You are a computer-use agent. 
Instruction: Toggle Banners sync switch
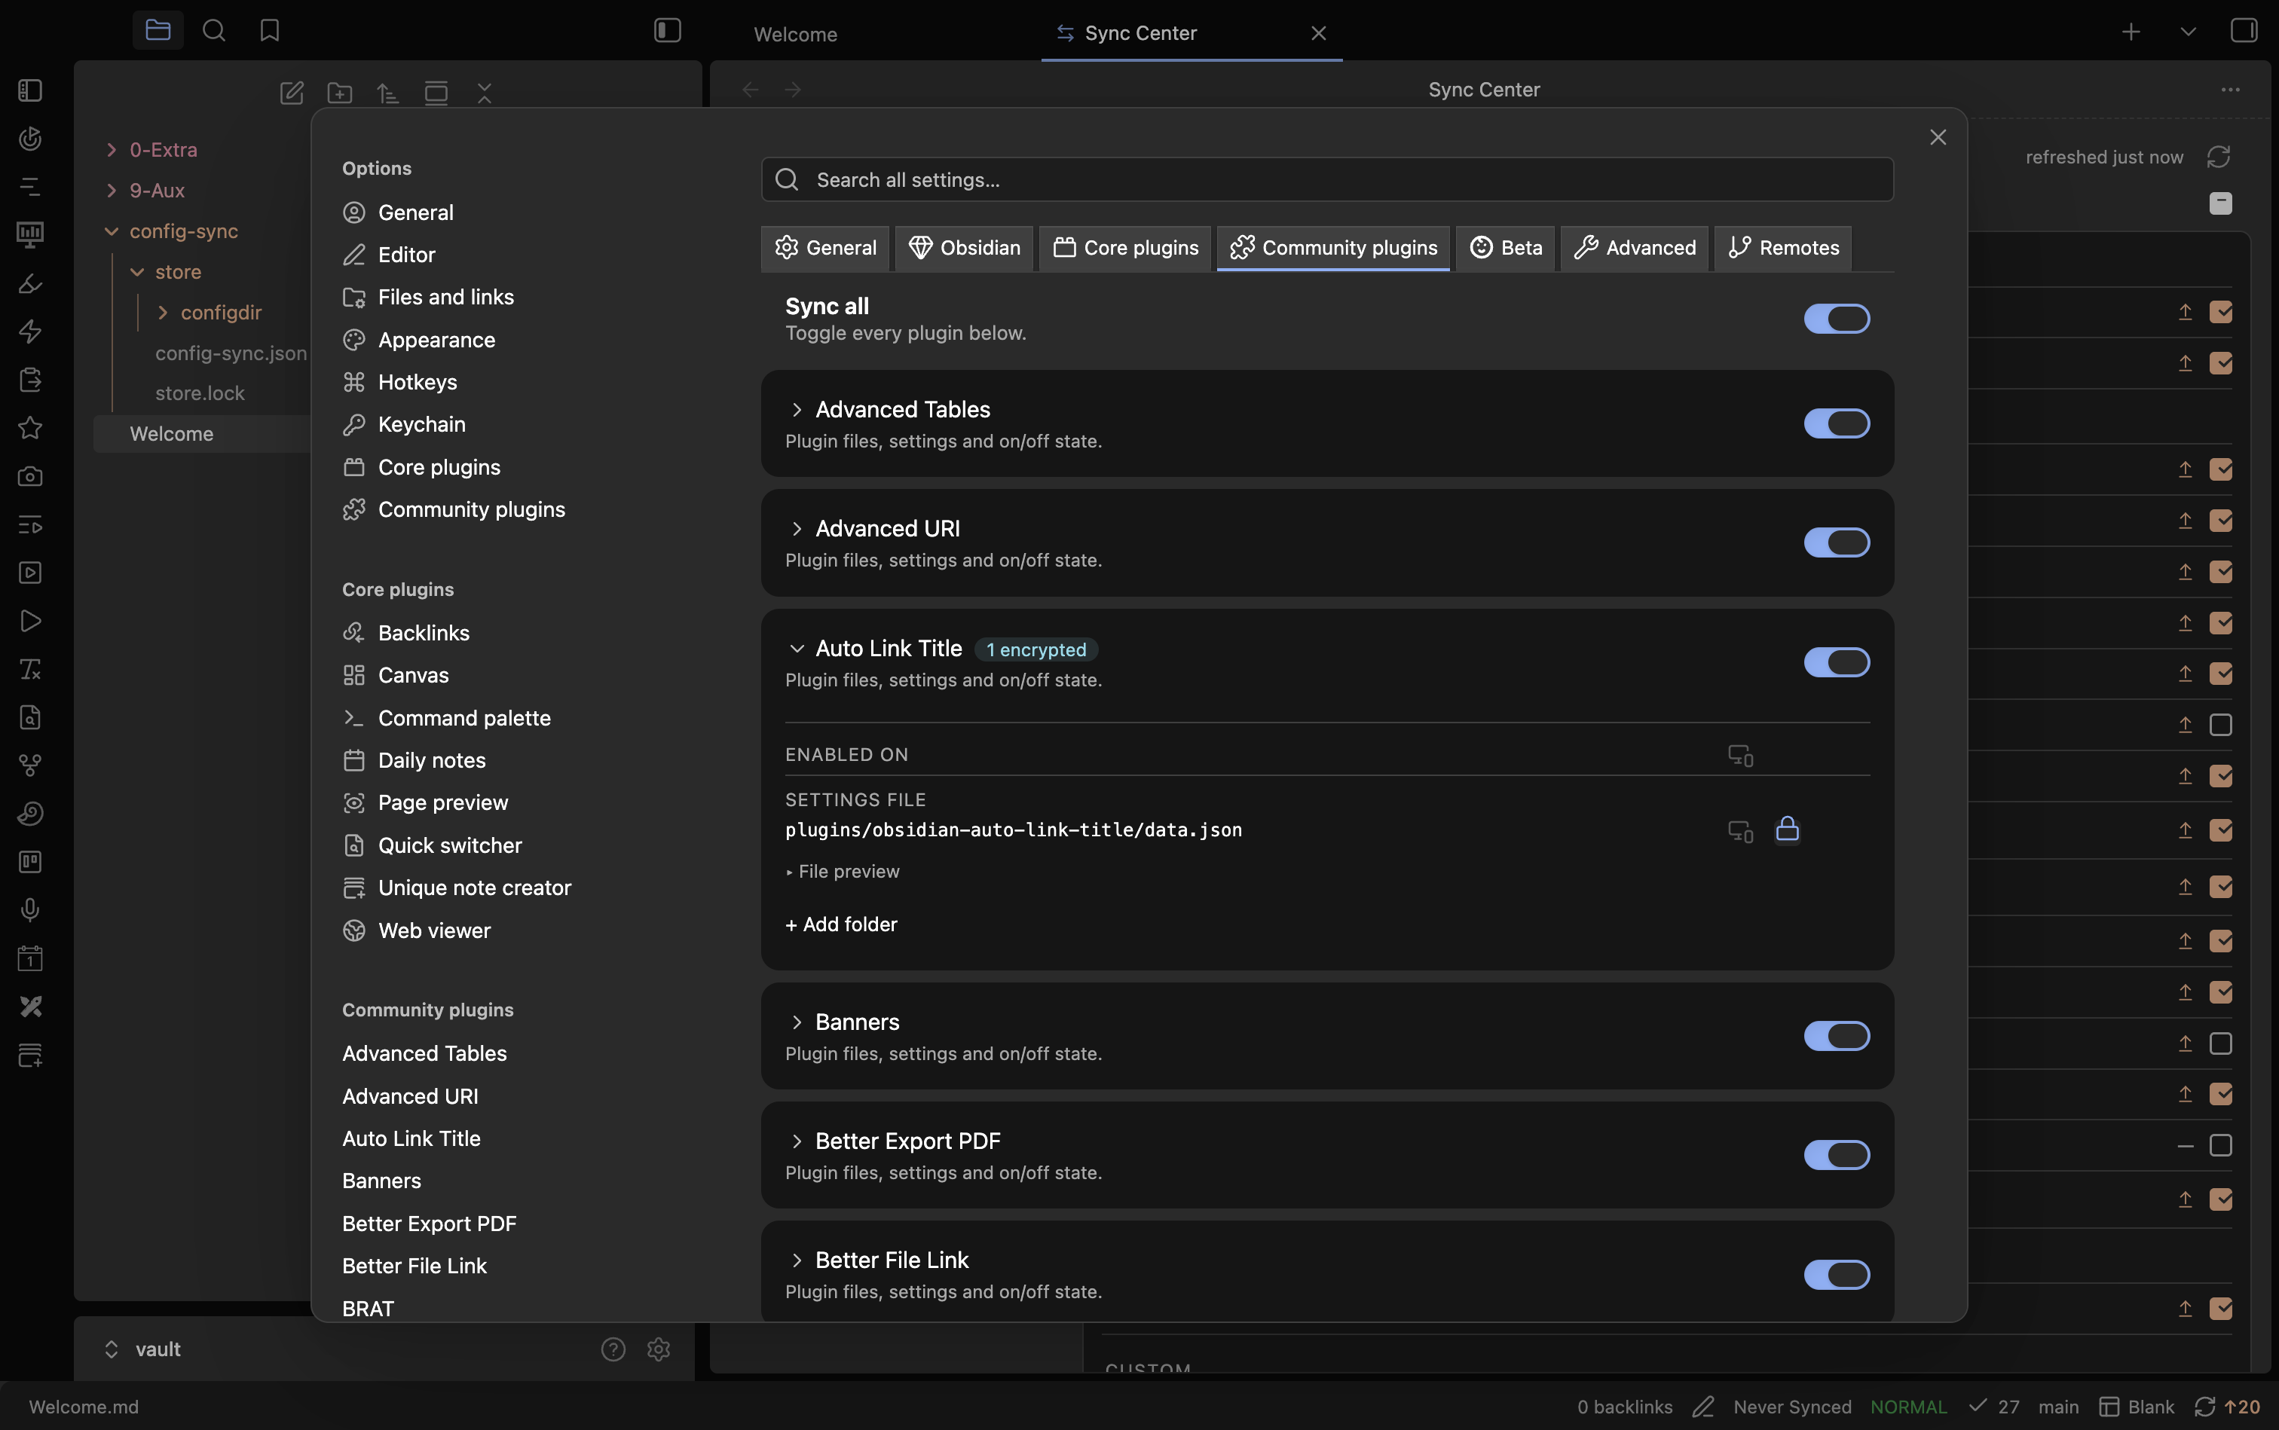click(x=1837, y=1036)
